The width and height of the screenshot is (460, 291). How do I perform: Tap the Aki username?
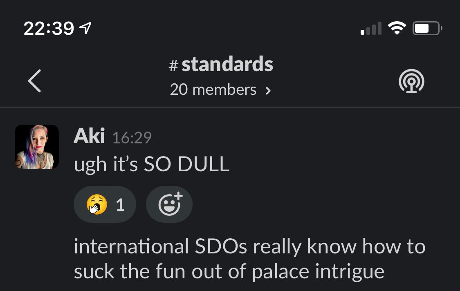click(x=89, y=136)
